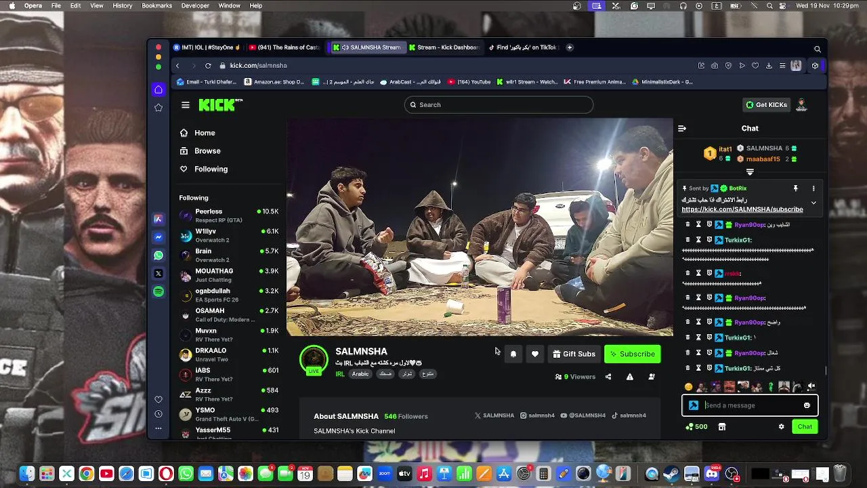
Task: Open Opera sidebar X (Twitter) icon
Action: click(x=158, y=274)
